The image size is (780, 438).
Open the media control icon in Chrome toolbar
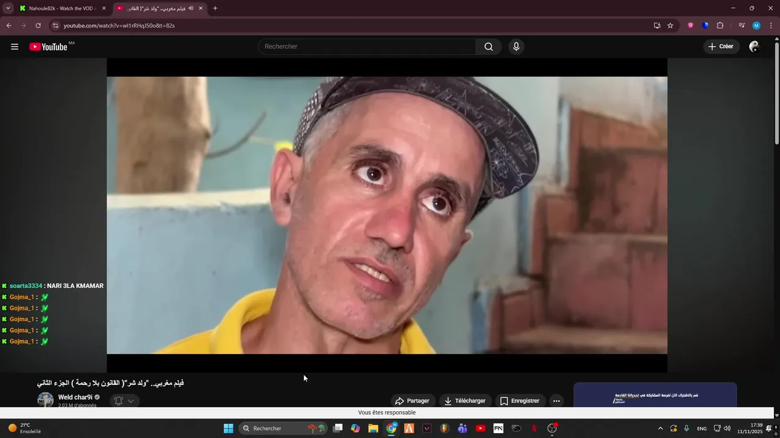pyautogui.click(x=742, y=26)
